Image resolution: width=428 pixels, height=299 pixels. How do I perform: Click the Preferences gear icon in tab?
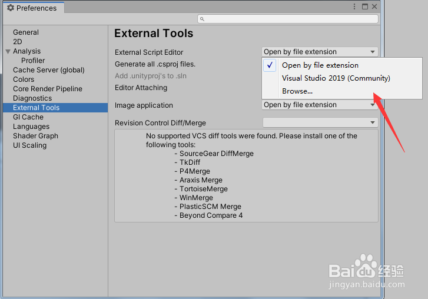tap(10, 8)
